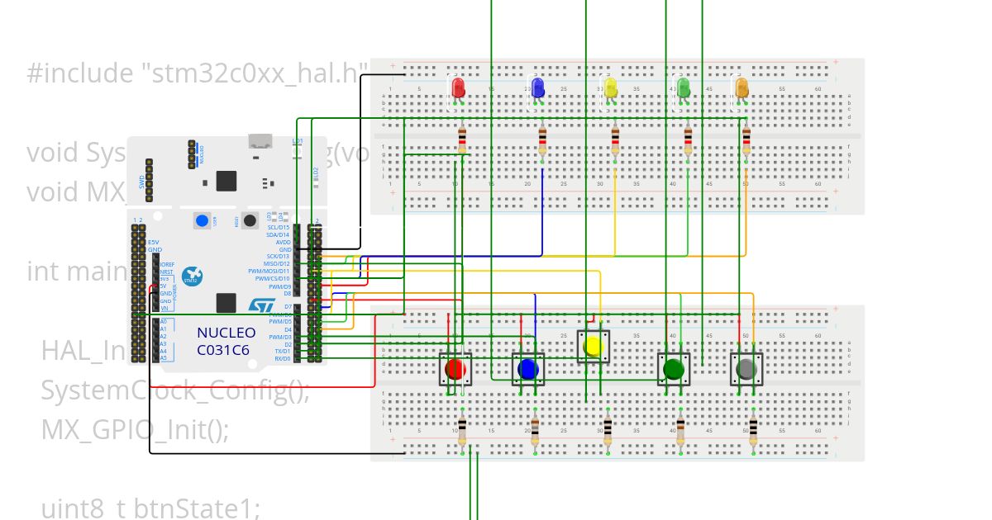Viewport: 992px width, 520px height.
Task: Select the pull-down resistor under the green pushbutton
Action: [680, 430]
